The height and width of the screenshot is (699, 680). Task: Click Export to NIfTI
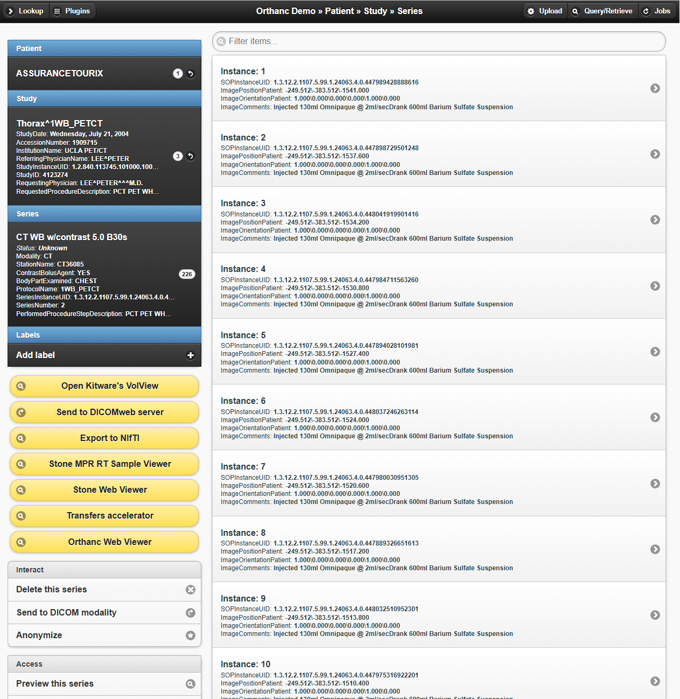tap(104, 438)
